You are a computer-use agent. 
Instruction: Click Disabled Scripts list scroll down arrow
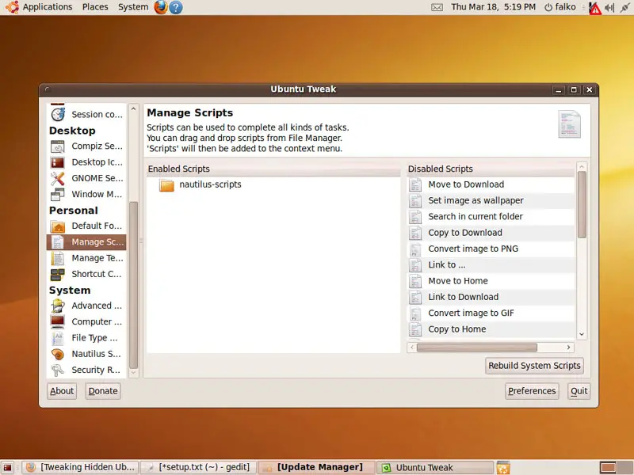(582, 334)
